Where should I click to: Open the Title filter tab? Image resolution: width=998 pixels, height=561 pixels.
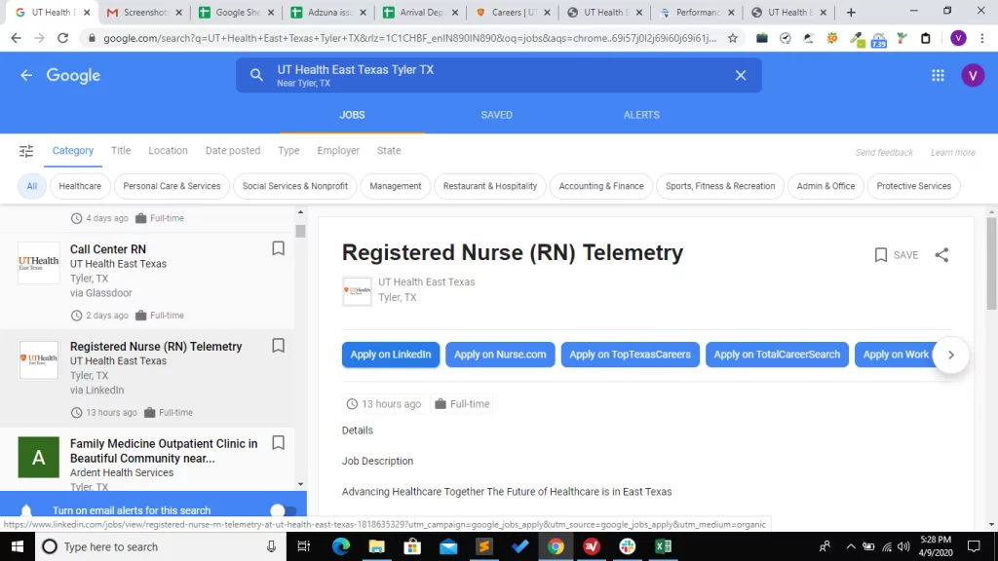tap(121, 151)
